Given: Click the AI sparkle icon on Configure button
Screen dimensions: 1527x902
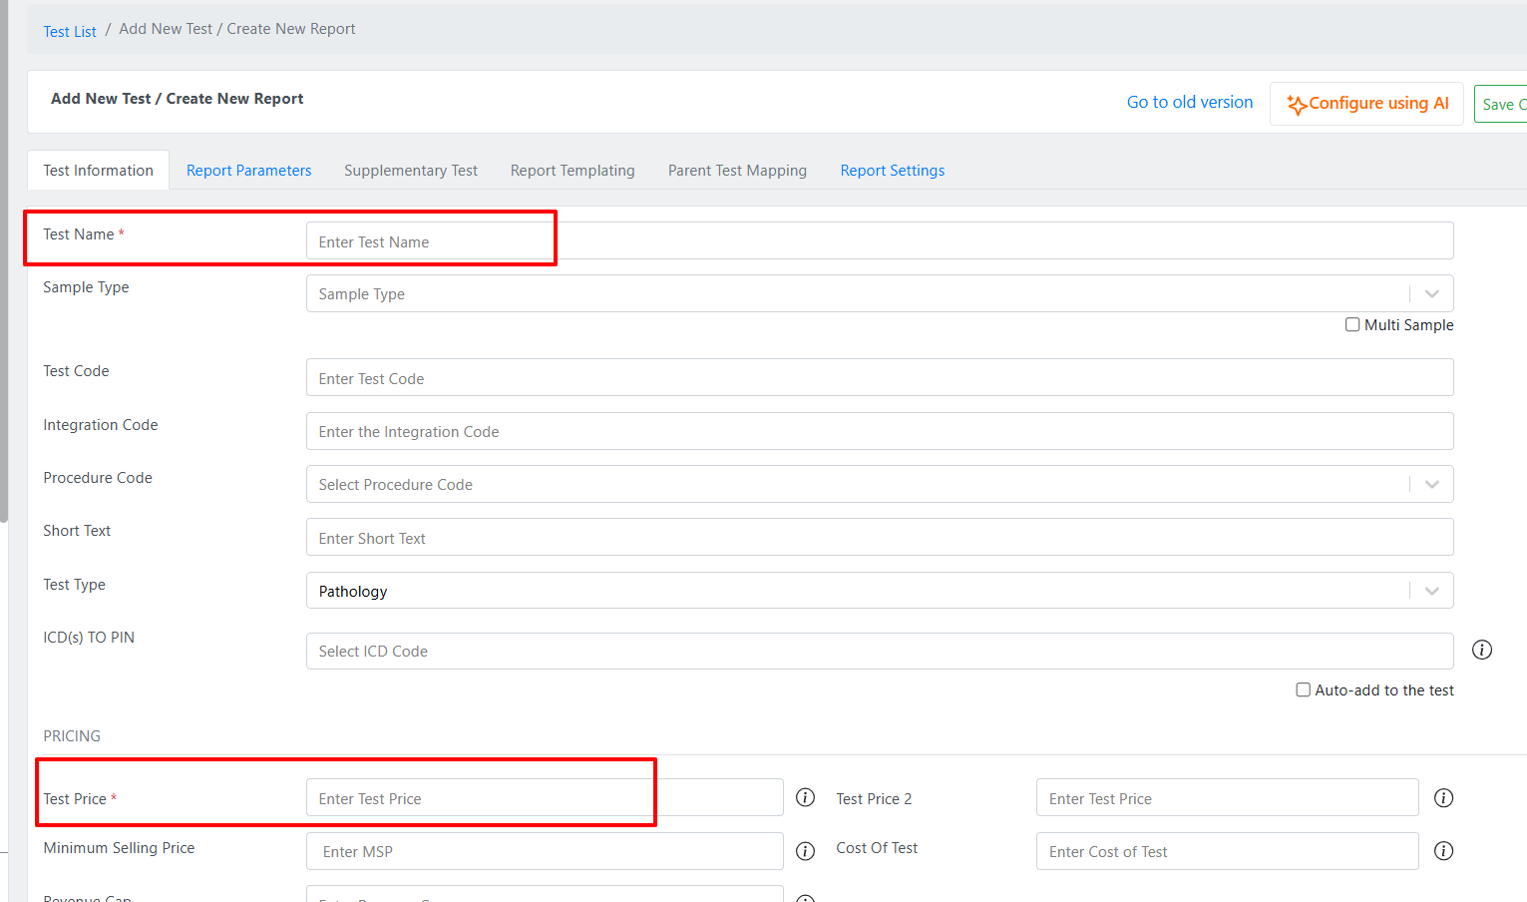Looking at the screenshot, I should click(1296, 105).
